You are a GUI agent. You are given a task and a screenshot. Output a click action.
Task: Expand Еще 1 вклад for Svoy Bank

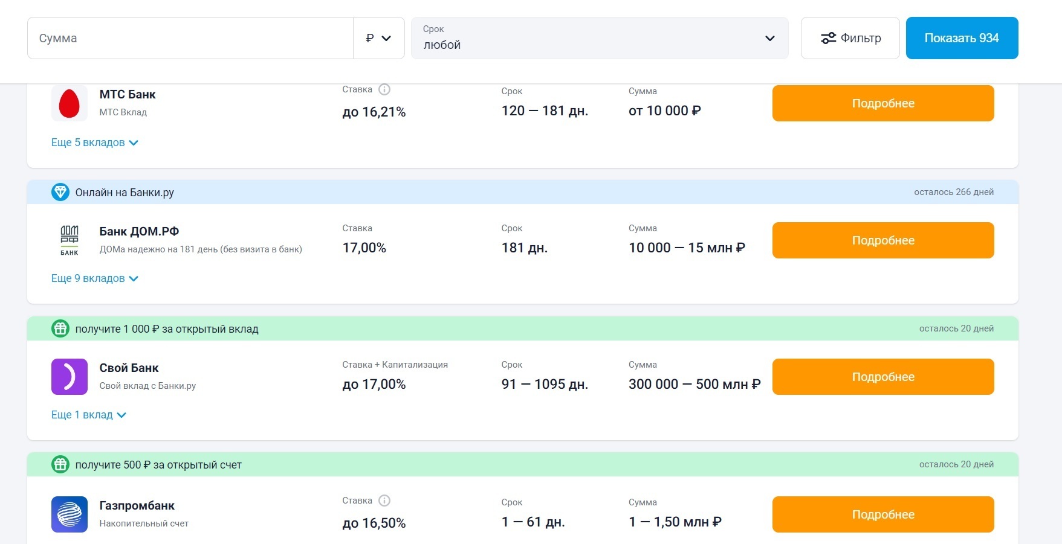[88, 415]
